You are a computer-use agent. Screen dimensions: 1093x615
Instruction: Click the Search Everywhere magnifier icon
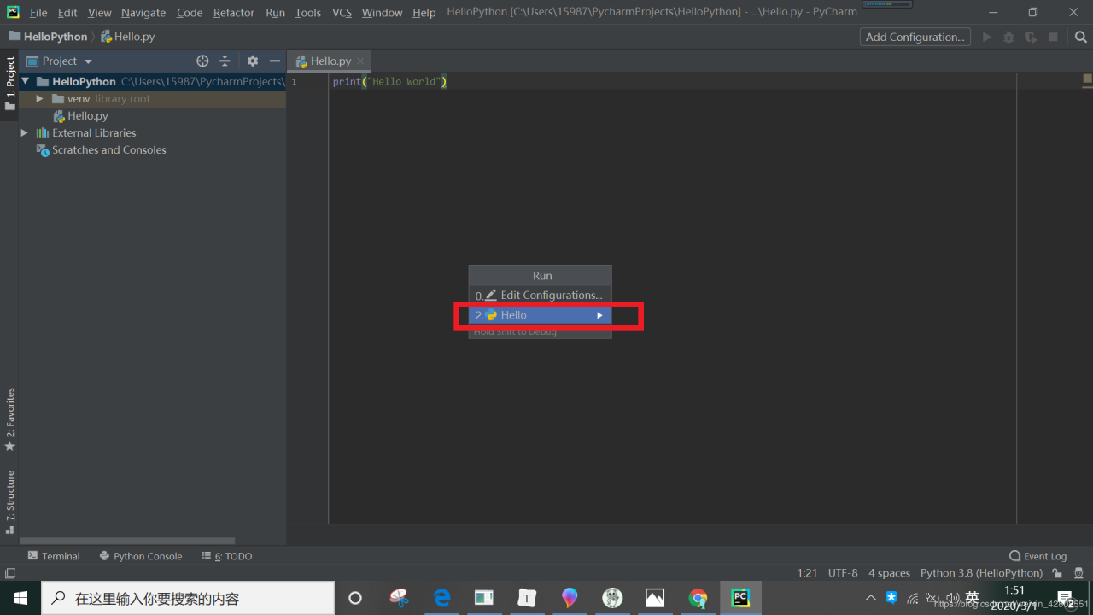pyautogui.click(x=1080, y=37)
